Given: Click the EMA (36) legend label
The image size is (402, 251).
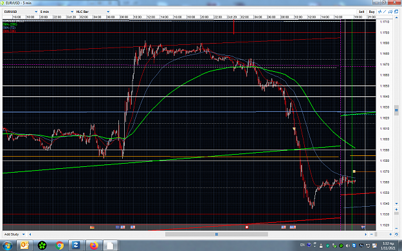Looking at the screenshot, I should point(9,31).
